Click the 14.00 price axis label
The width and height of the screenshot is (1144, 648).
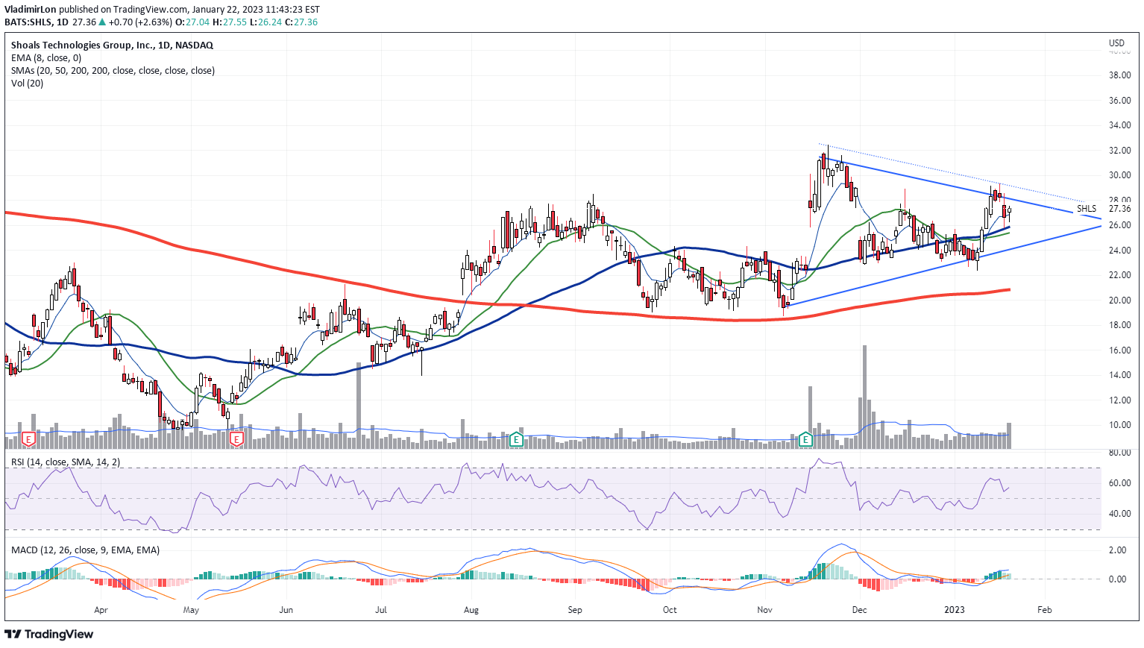click(x=1119, y=375)
